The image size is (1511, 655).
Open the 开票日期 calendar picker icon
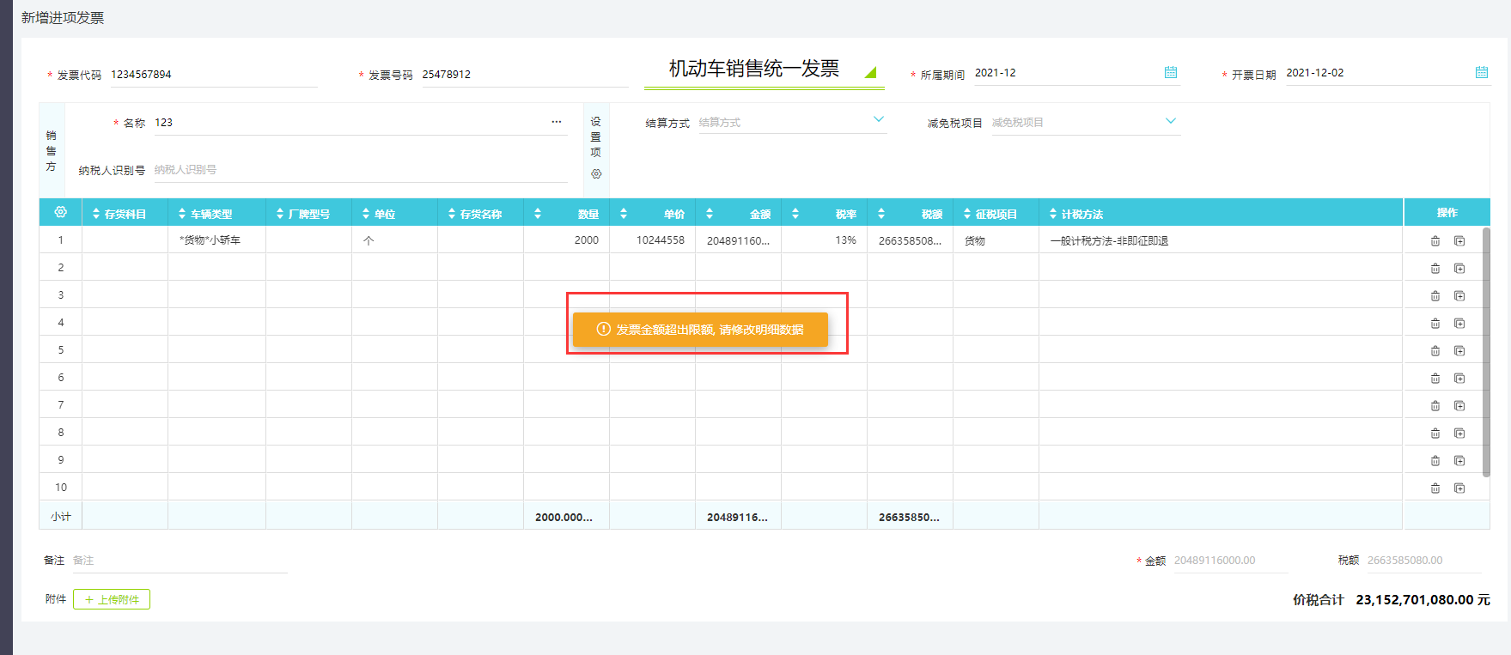click(x=1481, y=73)
